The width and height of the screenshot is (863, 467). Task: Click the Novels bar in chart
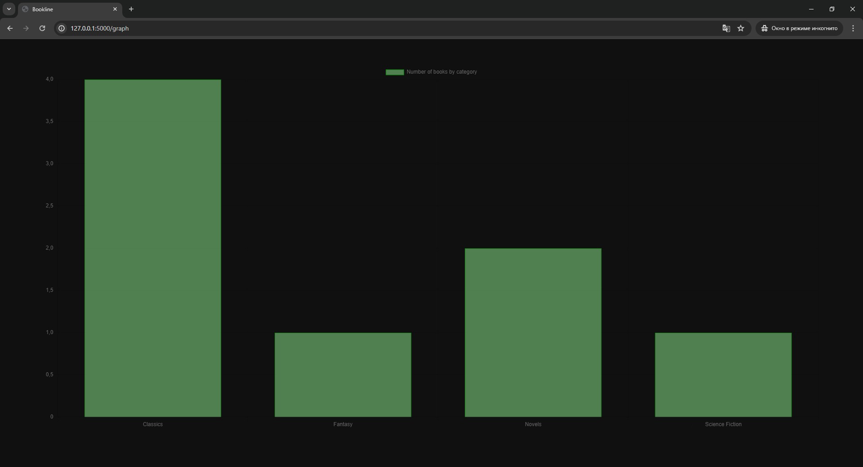[x=533, y=332]
